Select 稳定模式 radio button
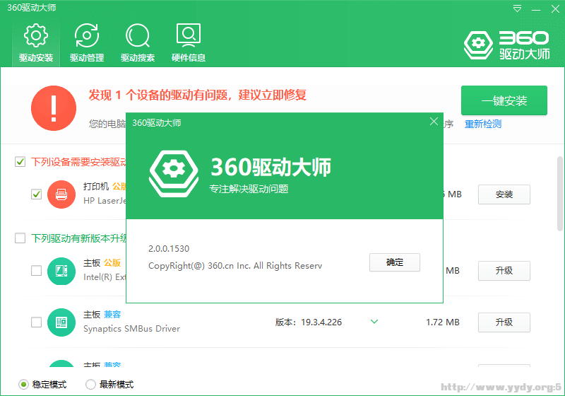Viewport: 565px width, 396px height. (x=23, y=385)
